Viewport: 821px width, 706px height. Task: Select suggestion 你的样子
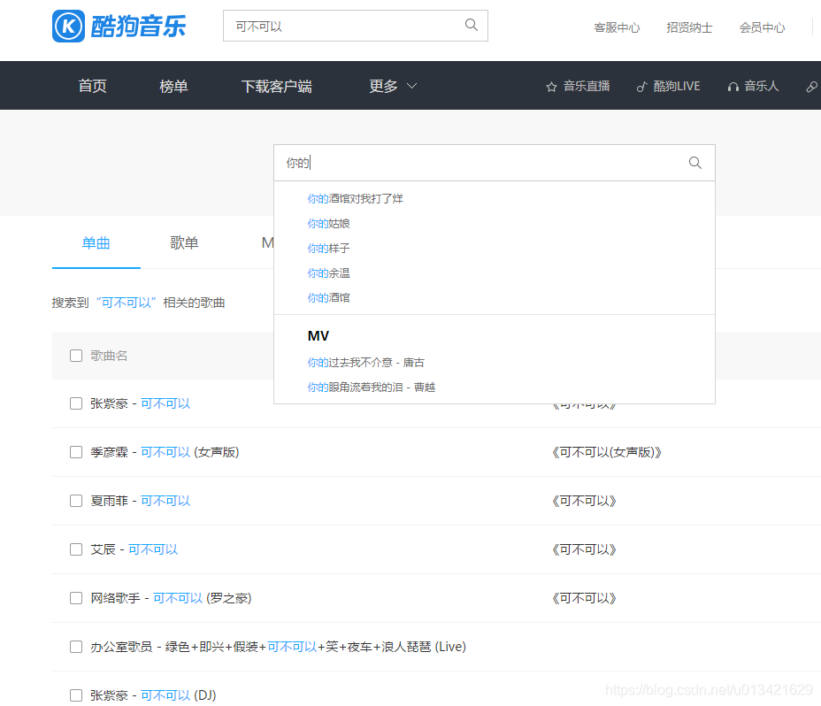pyautogui.click(x=328, y=249)
